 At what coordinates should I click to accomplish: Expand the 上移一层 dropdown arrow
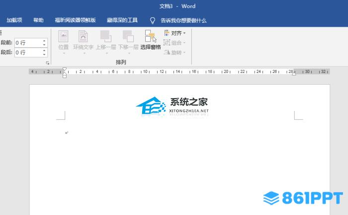coord(106,53)
